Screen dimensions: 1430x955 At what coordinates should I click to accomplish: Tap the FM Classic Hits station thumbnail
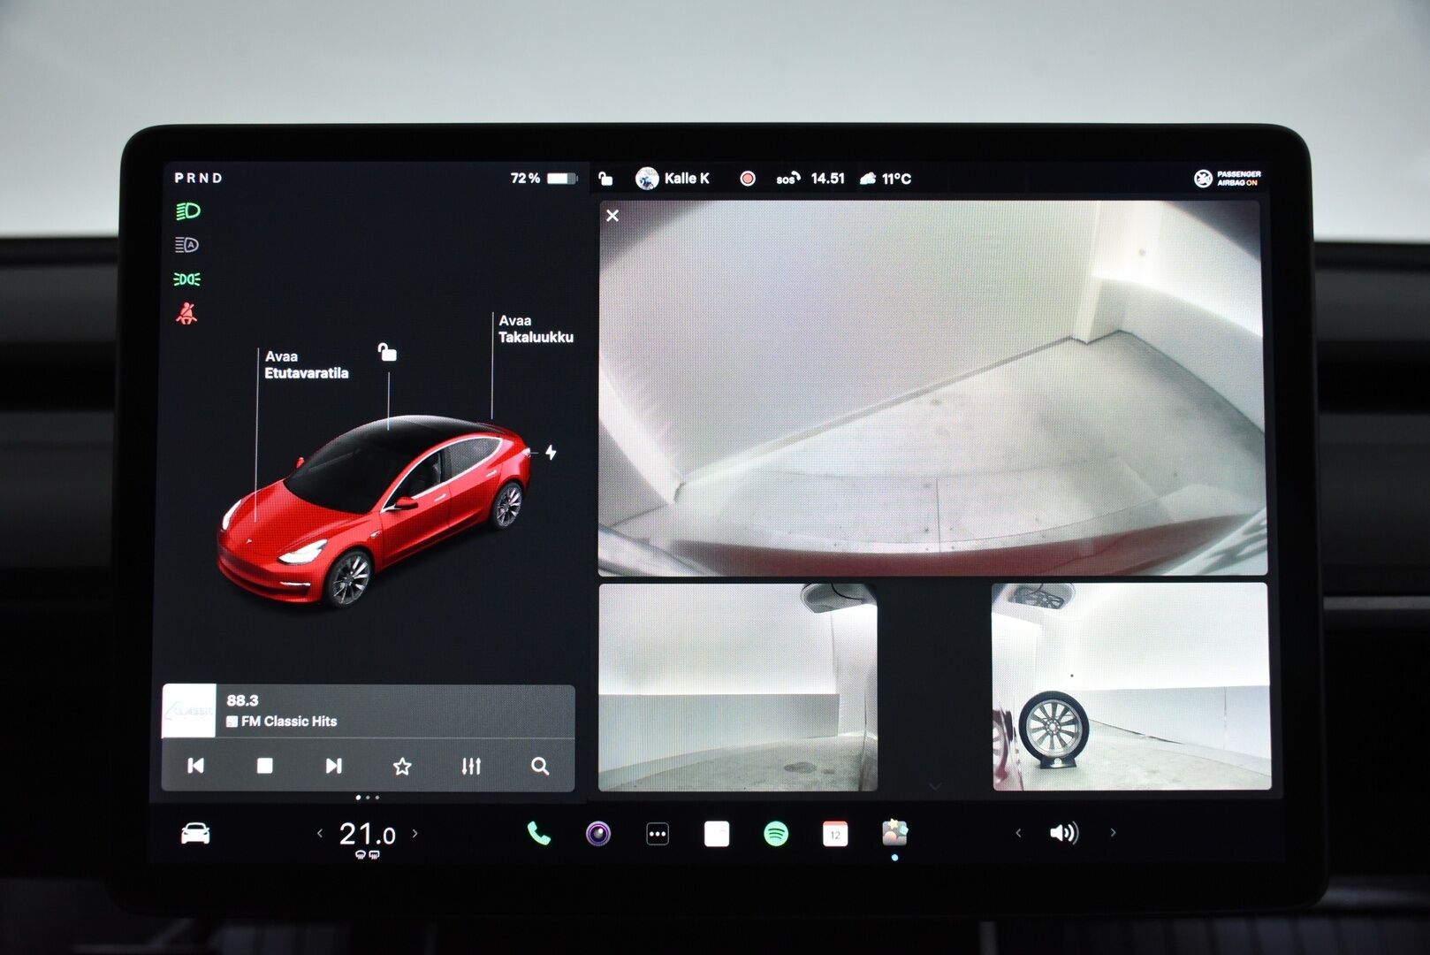(x=190, y=712)
